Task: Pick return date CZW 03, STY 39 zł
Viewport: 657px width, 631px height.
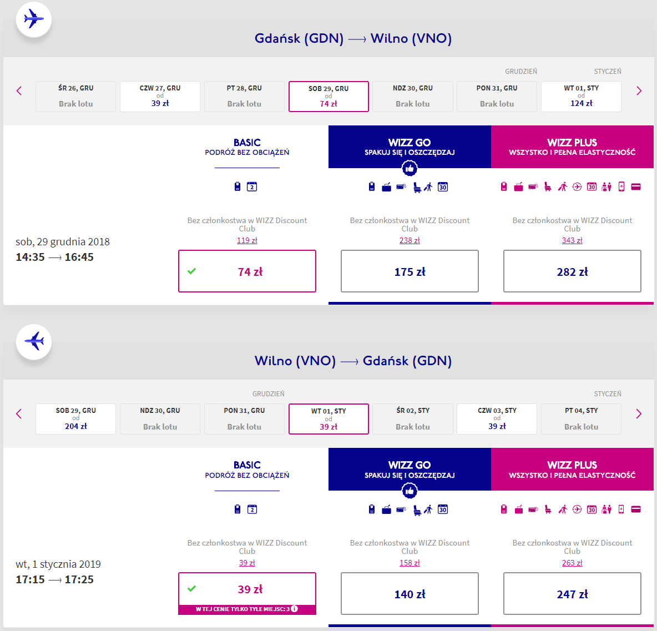Action: coord(497,419)
